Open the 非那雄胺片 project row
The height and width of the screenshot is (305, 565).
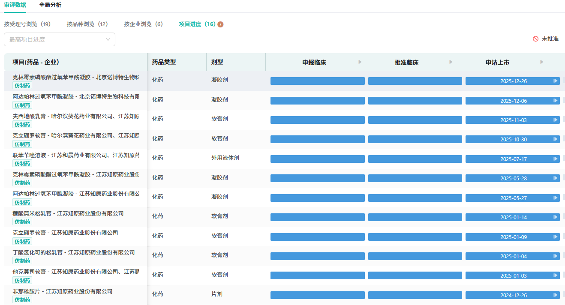tap(63, 291)
